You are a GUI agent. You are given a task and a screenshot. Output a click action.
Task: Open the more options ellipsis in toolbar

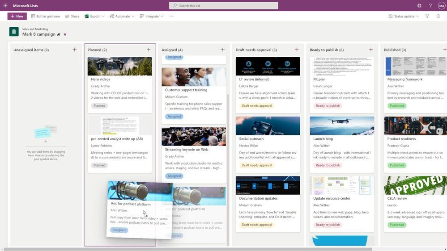pos(171,16)
